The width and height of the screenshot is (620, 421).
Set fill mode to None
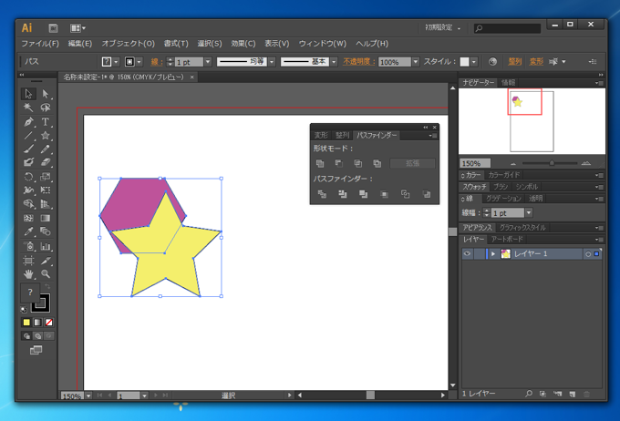pos(48,323)
